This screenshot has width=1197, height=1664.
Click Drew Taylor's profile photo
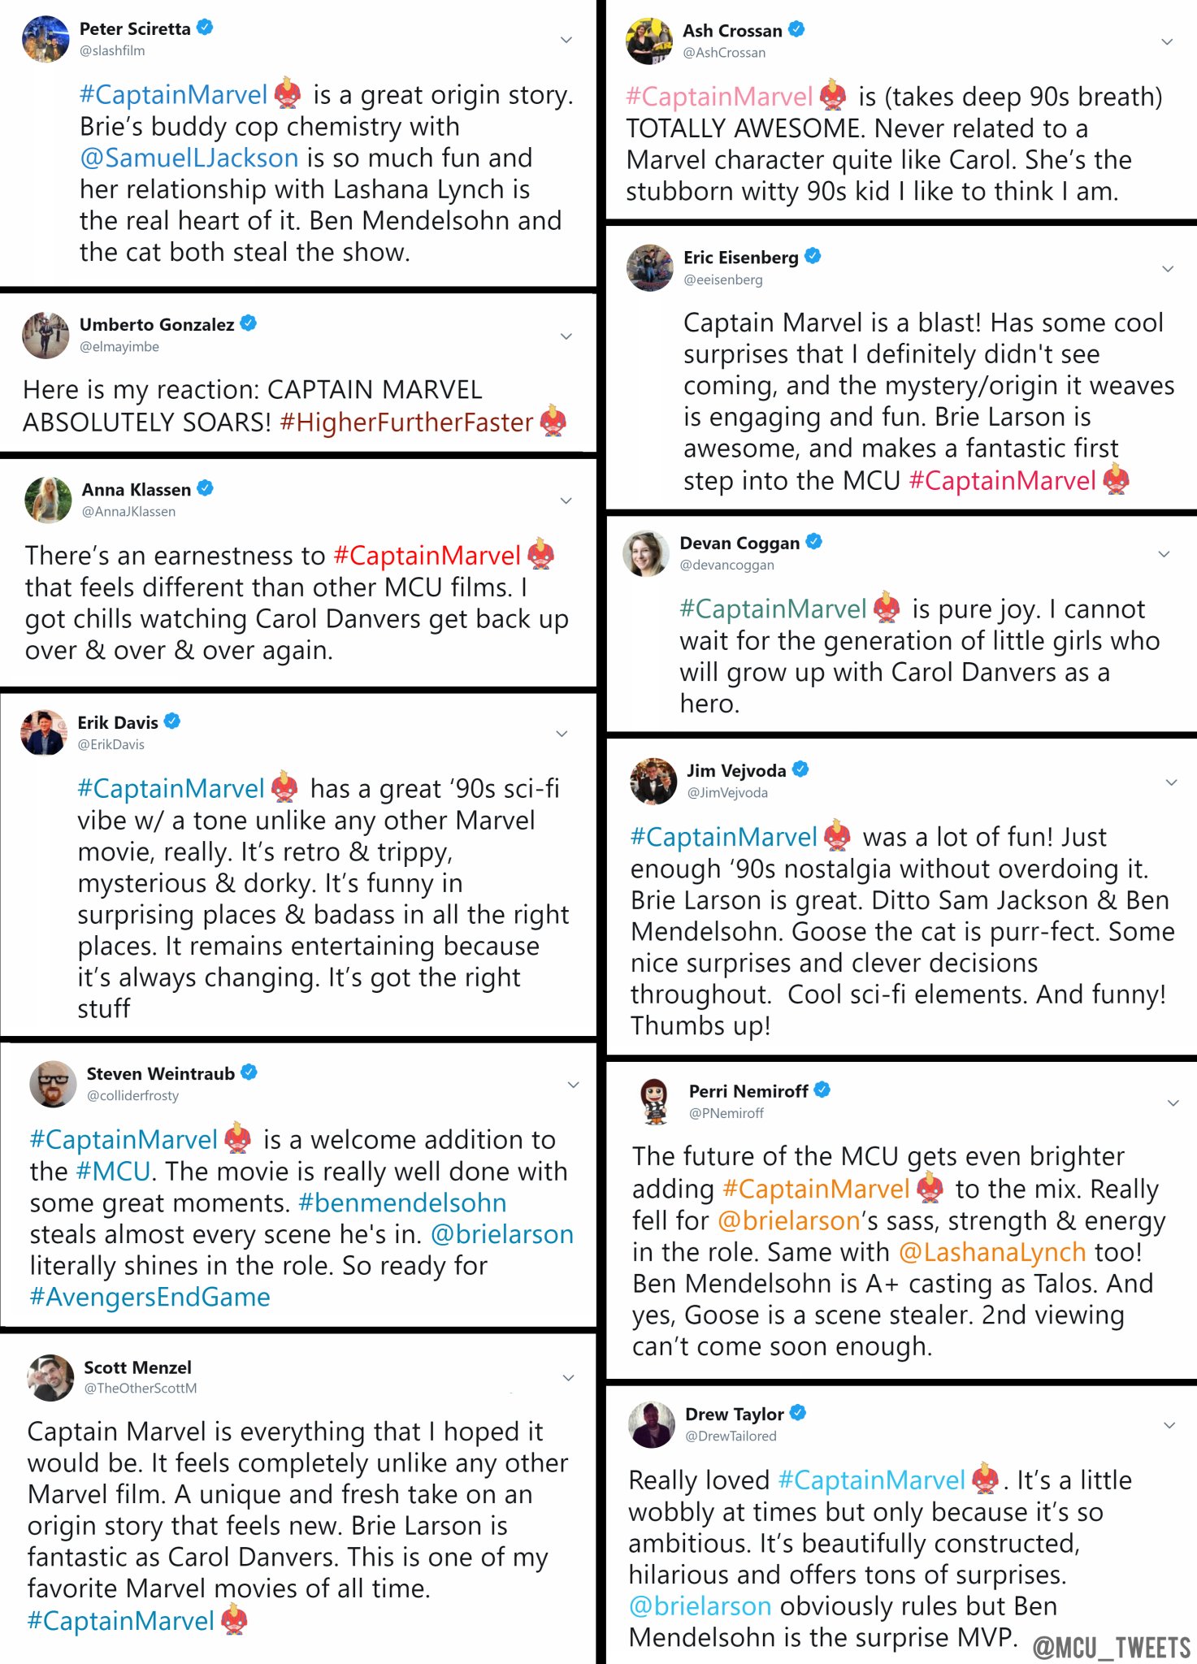(652, 1424)
